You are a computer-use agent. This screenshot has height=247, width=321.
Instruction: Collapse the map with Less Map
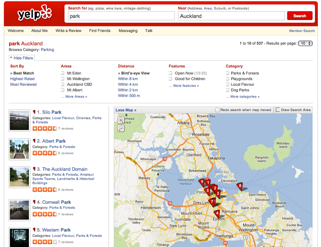(126, 110)
